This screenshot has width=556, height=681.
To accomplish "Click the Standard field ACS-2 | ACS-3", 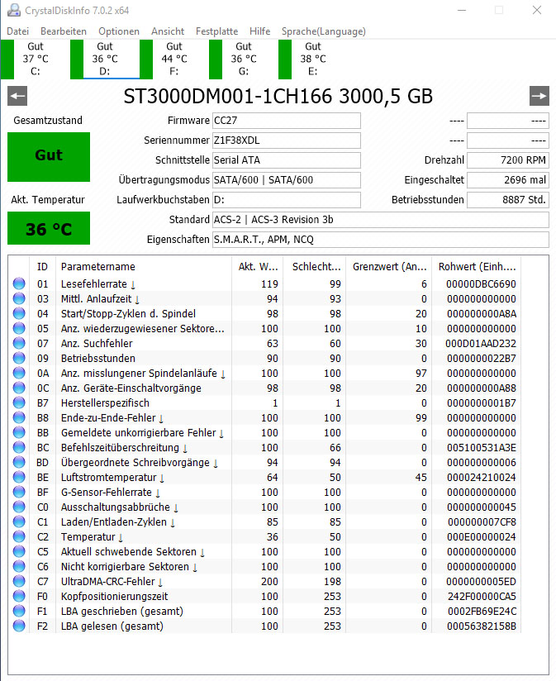I will pos(381,220).
